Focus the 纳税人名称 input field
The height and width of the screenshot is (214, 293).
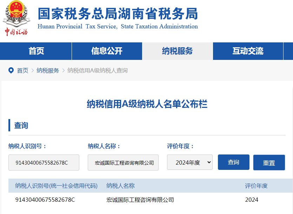coord(123,163)
